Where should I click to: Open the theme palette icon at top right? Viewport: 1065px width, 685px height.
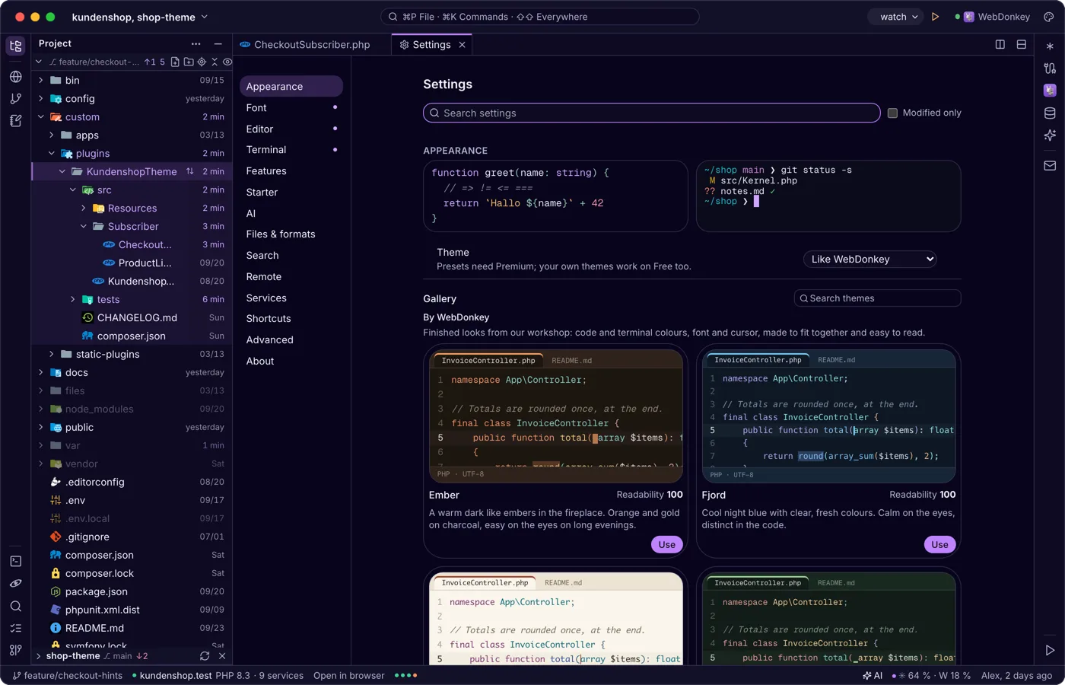coord(1050,17)
